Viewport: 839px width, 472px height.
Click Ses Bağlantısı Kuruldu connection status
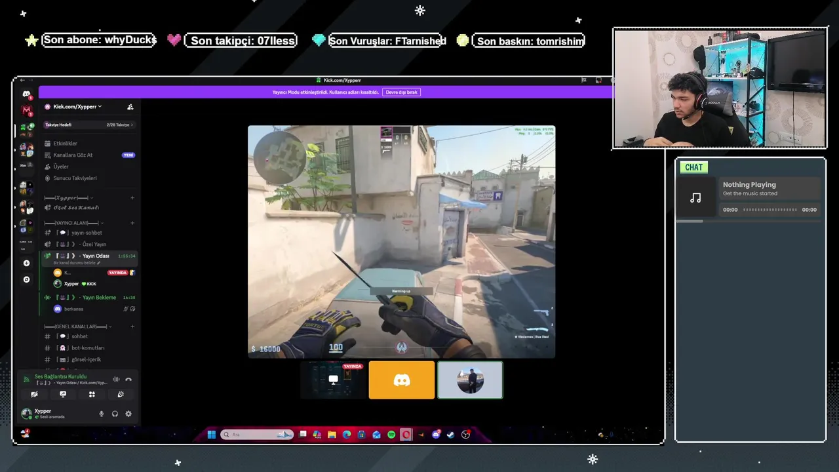pos(60,377)
